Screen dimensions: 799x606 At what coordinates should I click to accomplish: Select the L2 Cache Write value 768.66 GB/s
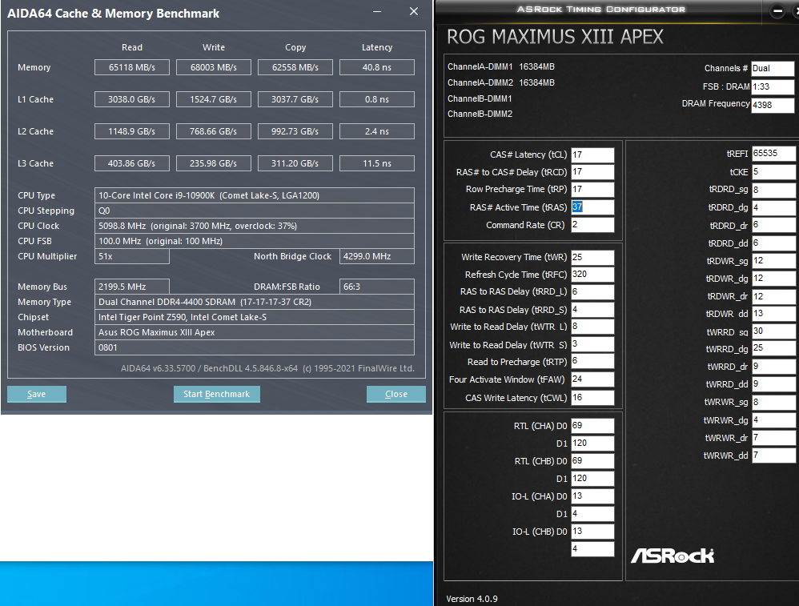(214, 131)
